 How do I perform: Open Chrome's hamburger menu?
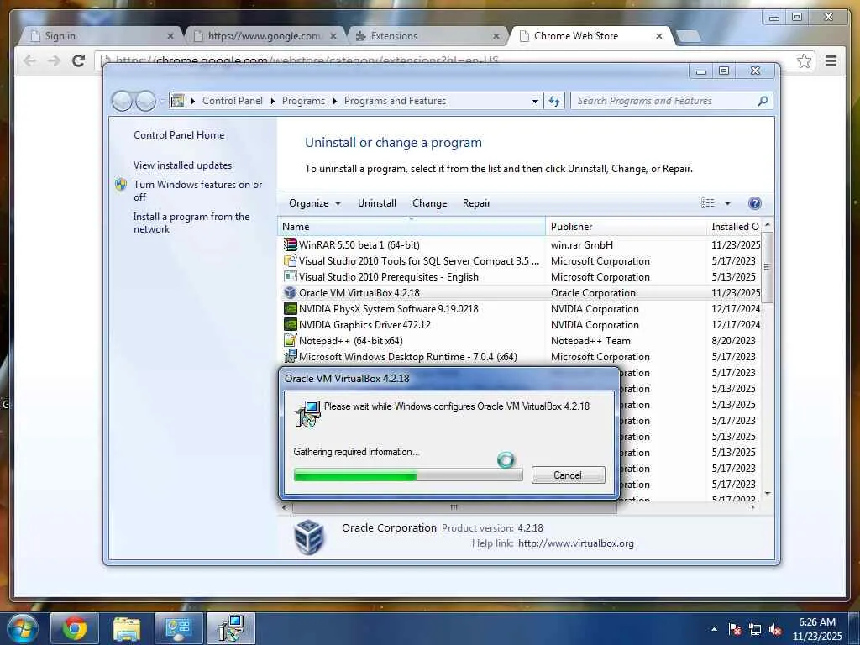[x=831, y=60]
